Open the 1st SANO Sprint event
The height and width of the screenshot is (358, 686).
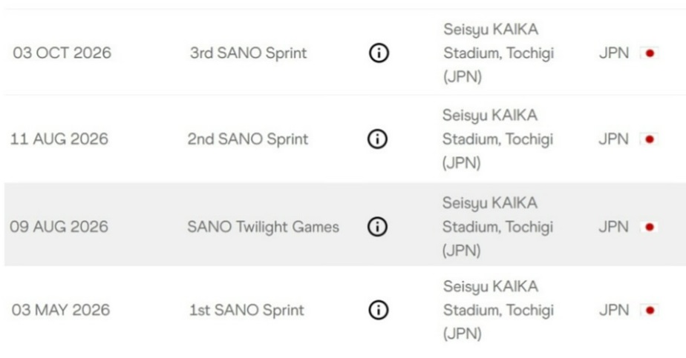pos(246,311)
